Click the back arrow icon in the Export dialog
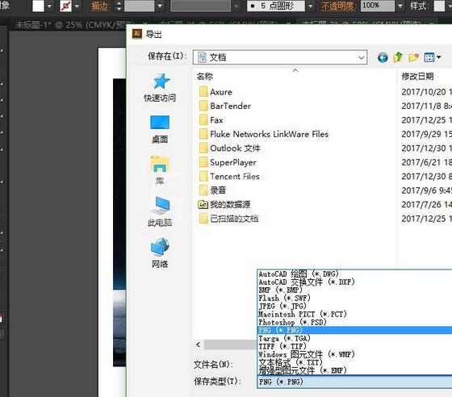 pos(383,57)
